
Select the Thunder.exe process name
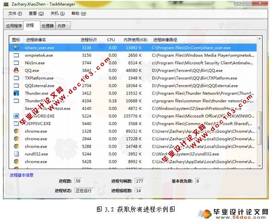pyautogui.click(x=36, y=93)
